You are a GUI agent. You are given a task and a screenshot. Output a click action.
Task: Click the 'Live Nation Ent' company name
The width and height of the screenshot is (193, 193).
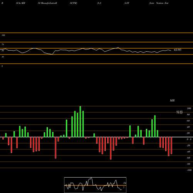tap(159, 3)
